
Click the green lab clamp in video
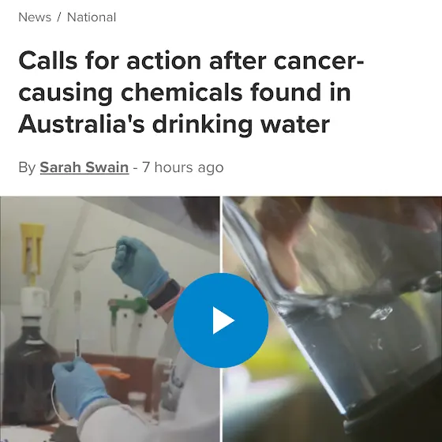(x=129, y=306)
